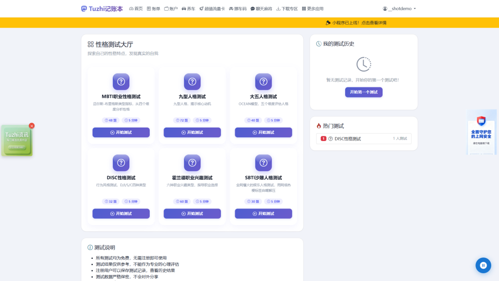The width and height of the screenshot is (499, 281).
Task: Start the DISC性格测试 card's 开始测试
Action: [121, 214]
